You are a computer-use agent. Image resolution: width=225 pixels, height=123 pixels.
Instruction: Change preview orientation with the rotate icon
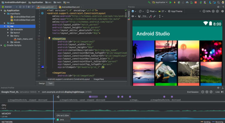(140, 11)
